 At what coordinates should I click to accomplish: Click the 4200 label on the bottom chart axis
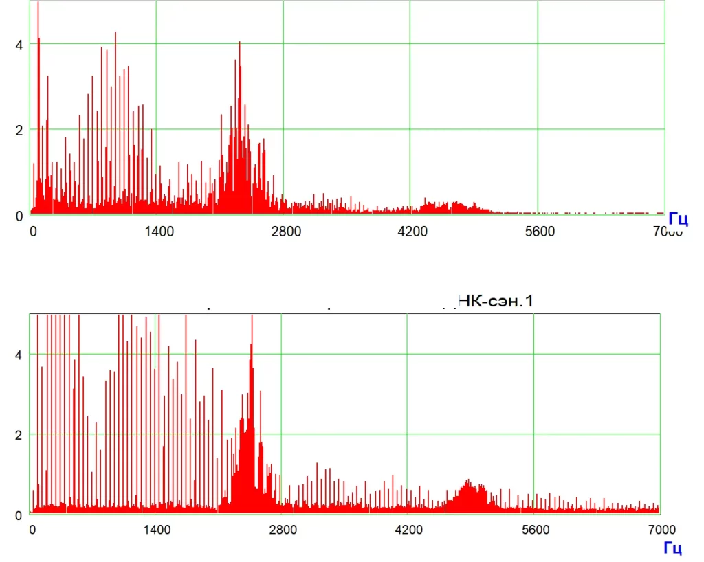[x=409, y=530]
